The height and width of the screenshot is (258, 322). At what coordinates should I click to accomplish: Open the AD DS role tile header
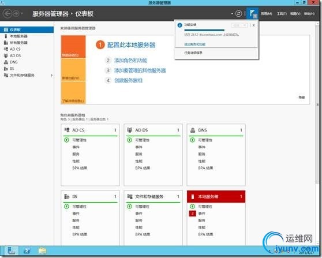153,130
